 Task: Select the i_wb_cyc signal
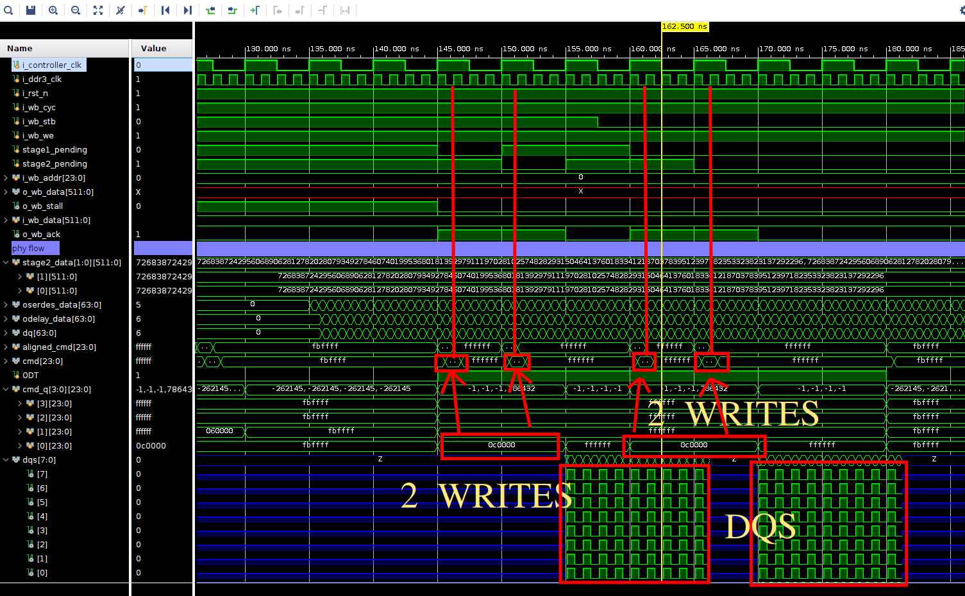tap(38, 108)
